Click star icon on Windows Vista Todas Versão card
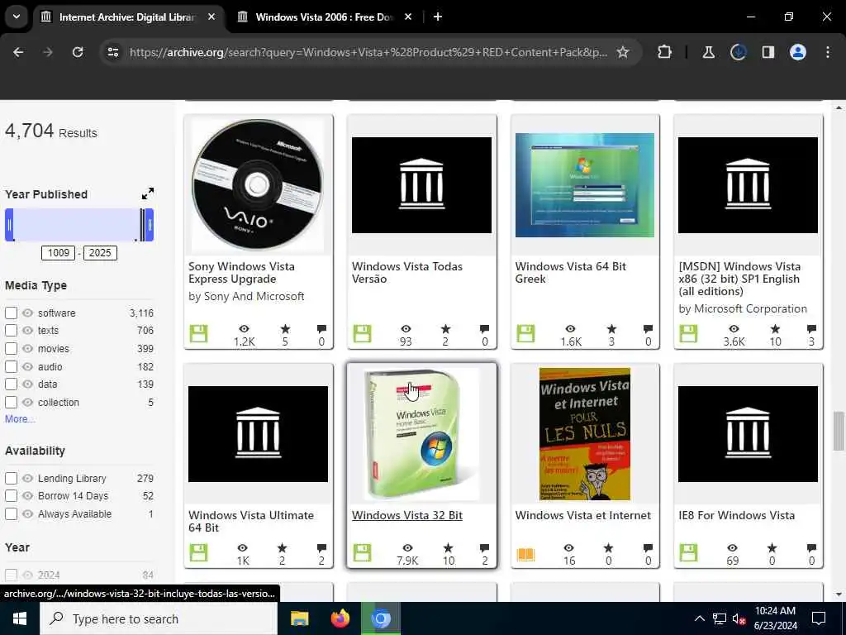Viewport: 846px width, 635px height. 445,329
